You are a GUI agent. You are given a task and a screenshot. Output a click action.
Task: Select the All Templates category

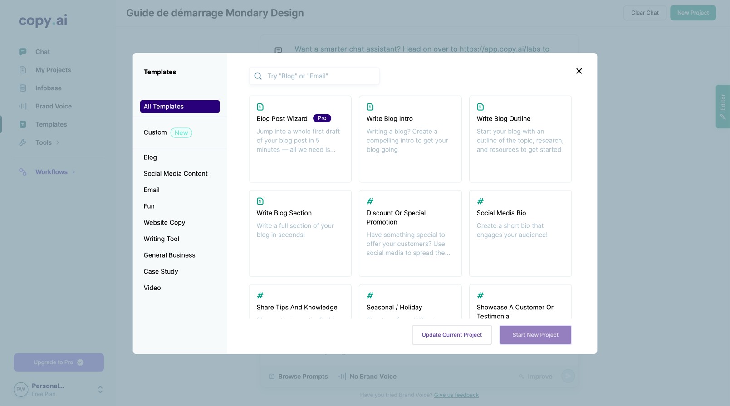tap(180, 107)
